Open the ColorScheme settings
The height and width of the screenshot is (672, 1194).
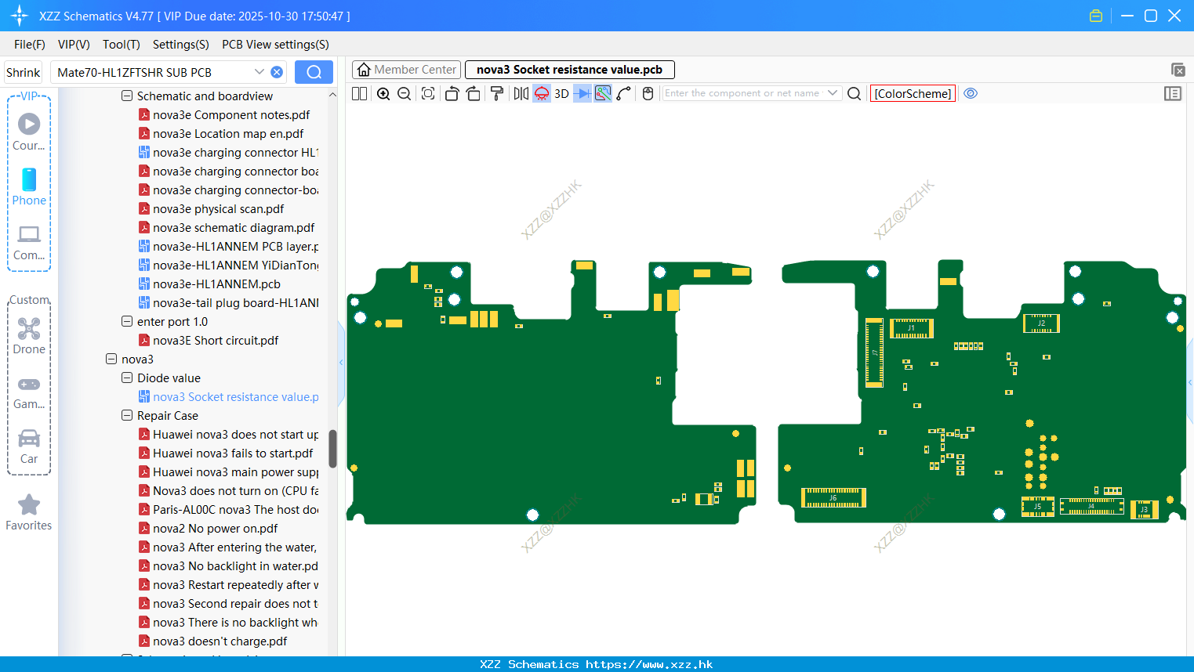(x=913, y=93)
